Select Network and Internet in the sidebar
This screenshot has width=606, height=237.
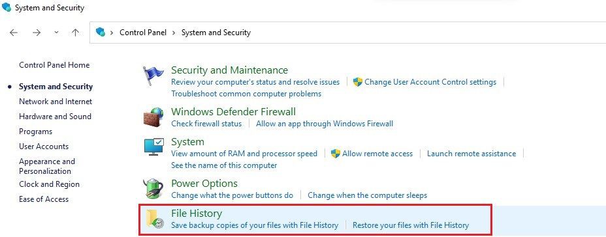[x=56, y=102]
